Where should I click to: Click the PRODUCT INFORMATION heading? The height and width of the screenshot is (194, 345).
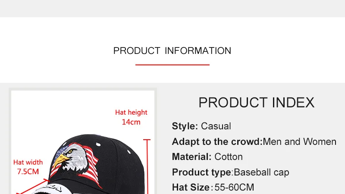tap(172, 51)
